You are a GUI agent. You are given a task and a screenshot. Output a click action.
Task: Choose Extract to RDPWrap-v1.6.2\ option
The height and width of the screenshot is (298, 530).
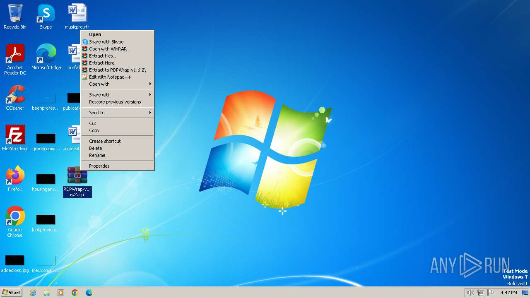pyautogui.click(x=117, y=70)
